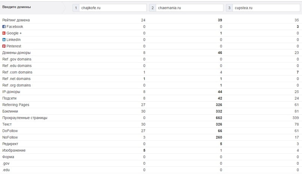This screenshot has height=174, width=302.
Task: Select the 'Текст' row label
Action: point(7,124)
